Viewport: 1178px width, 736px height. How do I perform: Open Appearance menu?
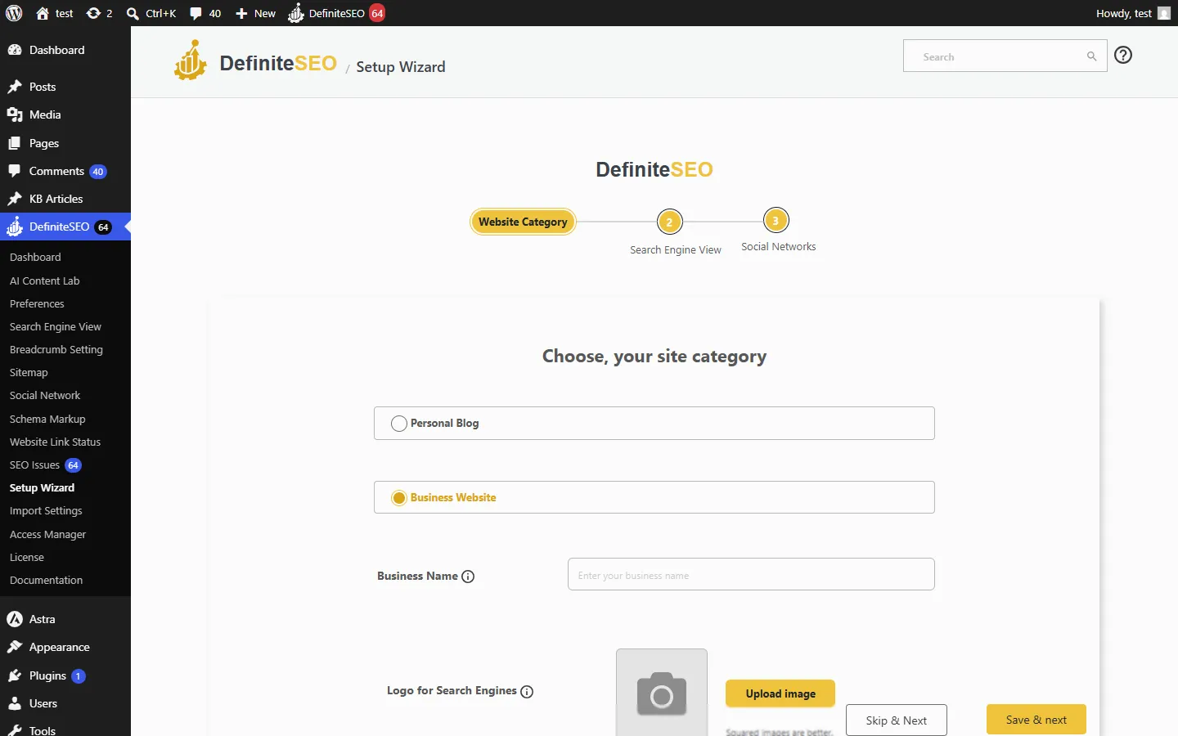65,647
